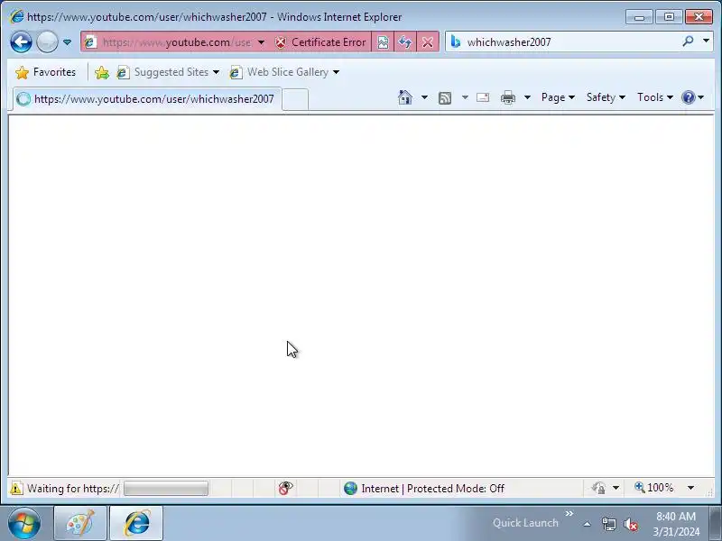Expand the Print options dropdown arrow

(527, 97)
